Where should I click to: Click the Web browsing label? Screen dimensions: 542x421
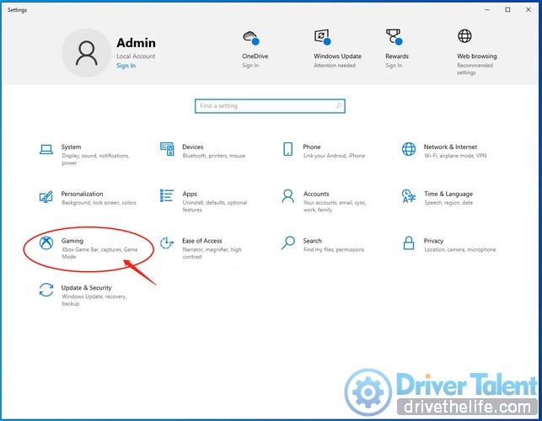(x=476, y=56)
